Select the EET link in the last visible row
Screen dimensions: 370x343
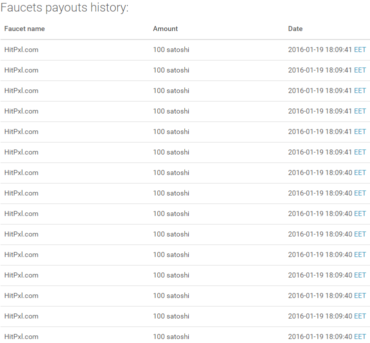pos(360,336)
